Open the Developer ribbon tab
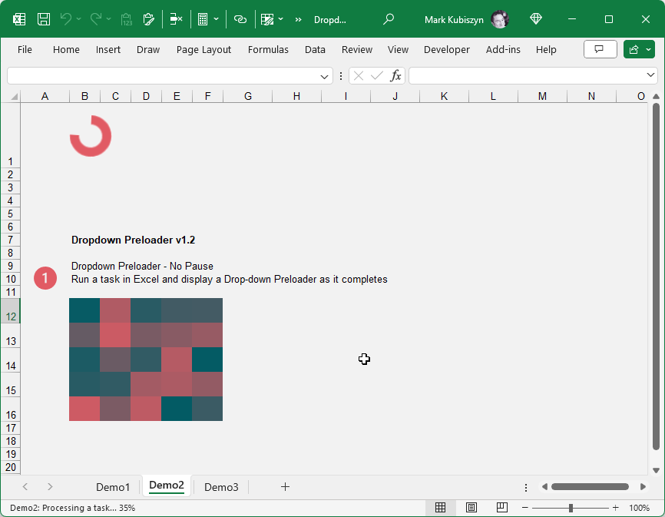Viewport: 665px width, 517px height. [x=446, y=49]
